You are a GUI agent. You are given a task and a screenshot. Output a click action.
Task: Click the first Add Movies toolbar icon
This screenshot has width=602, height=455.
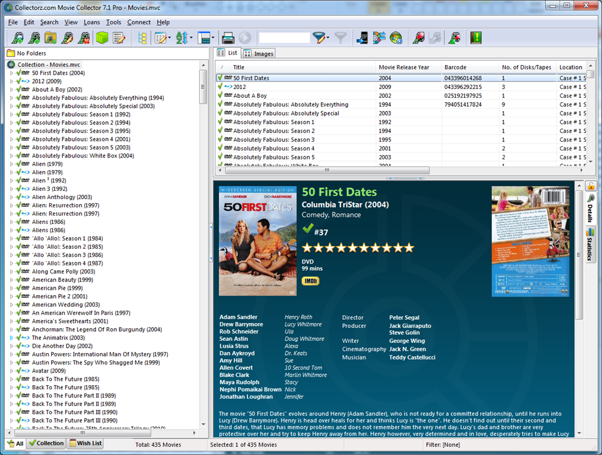point(18,37)
